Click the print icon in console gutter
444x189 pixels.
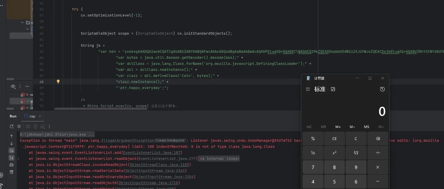coord(11,165)
